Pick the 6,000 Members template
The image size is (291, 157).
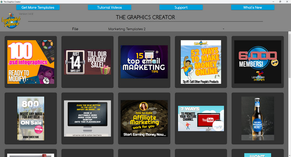(x=258, y=62)
